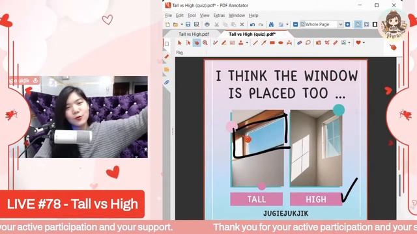Click the pink HIGH answer box
Image resolution: width=417 pixels, height=234 pixels.
coord(315,199)
